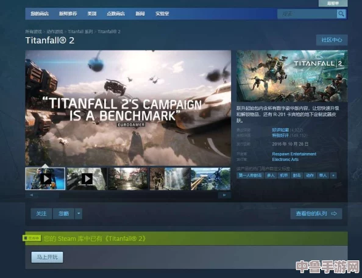Open recent reviews 好评如潮 link

point(280,130)
